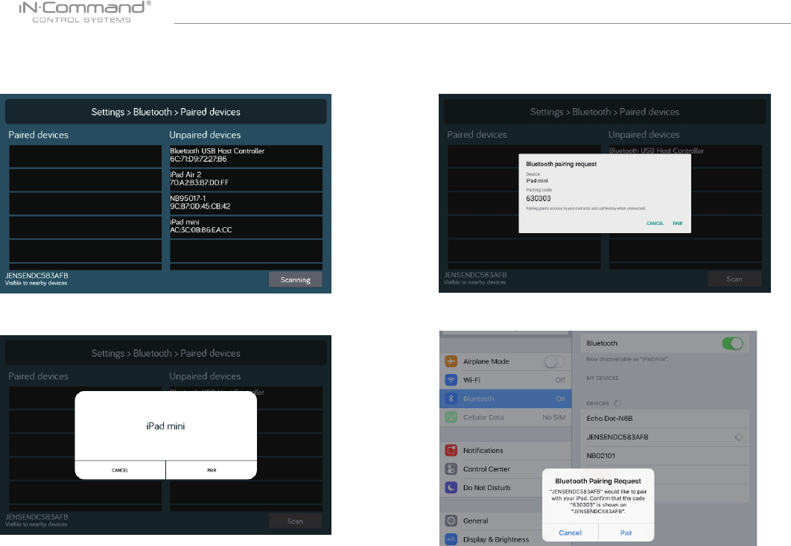791x546 pixels.
Task: Select NB95017-1 unpaired device
Action: (x=247, y=203)
